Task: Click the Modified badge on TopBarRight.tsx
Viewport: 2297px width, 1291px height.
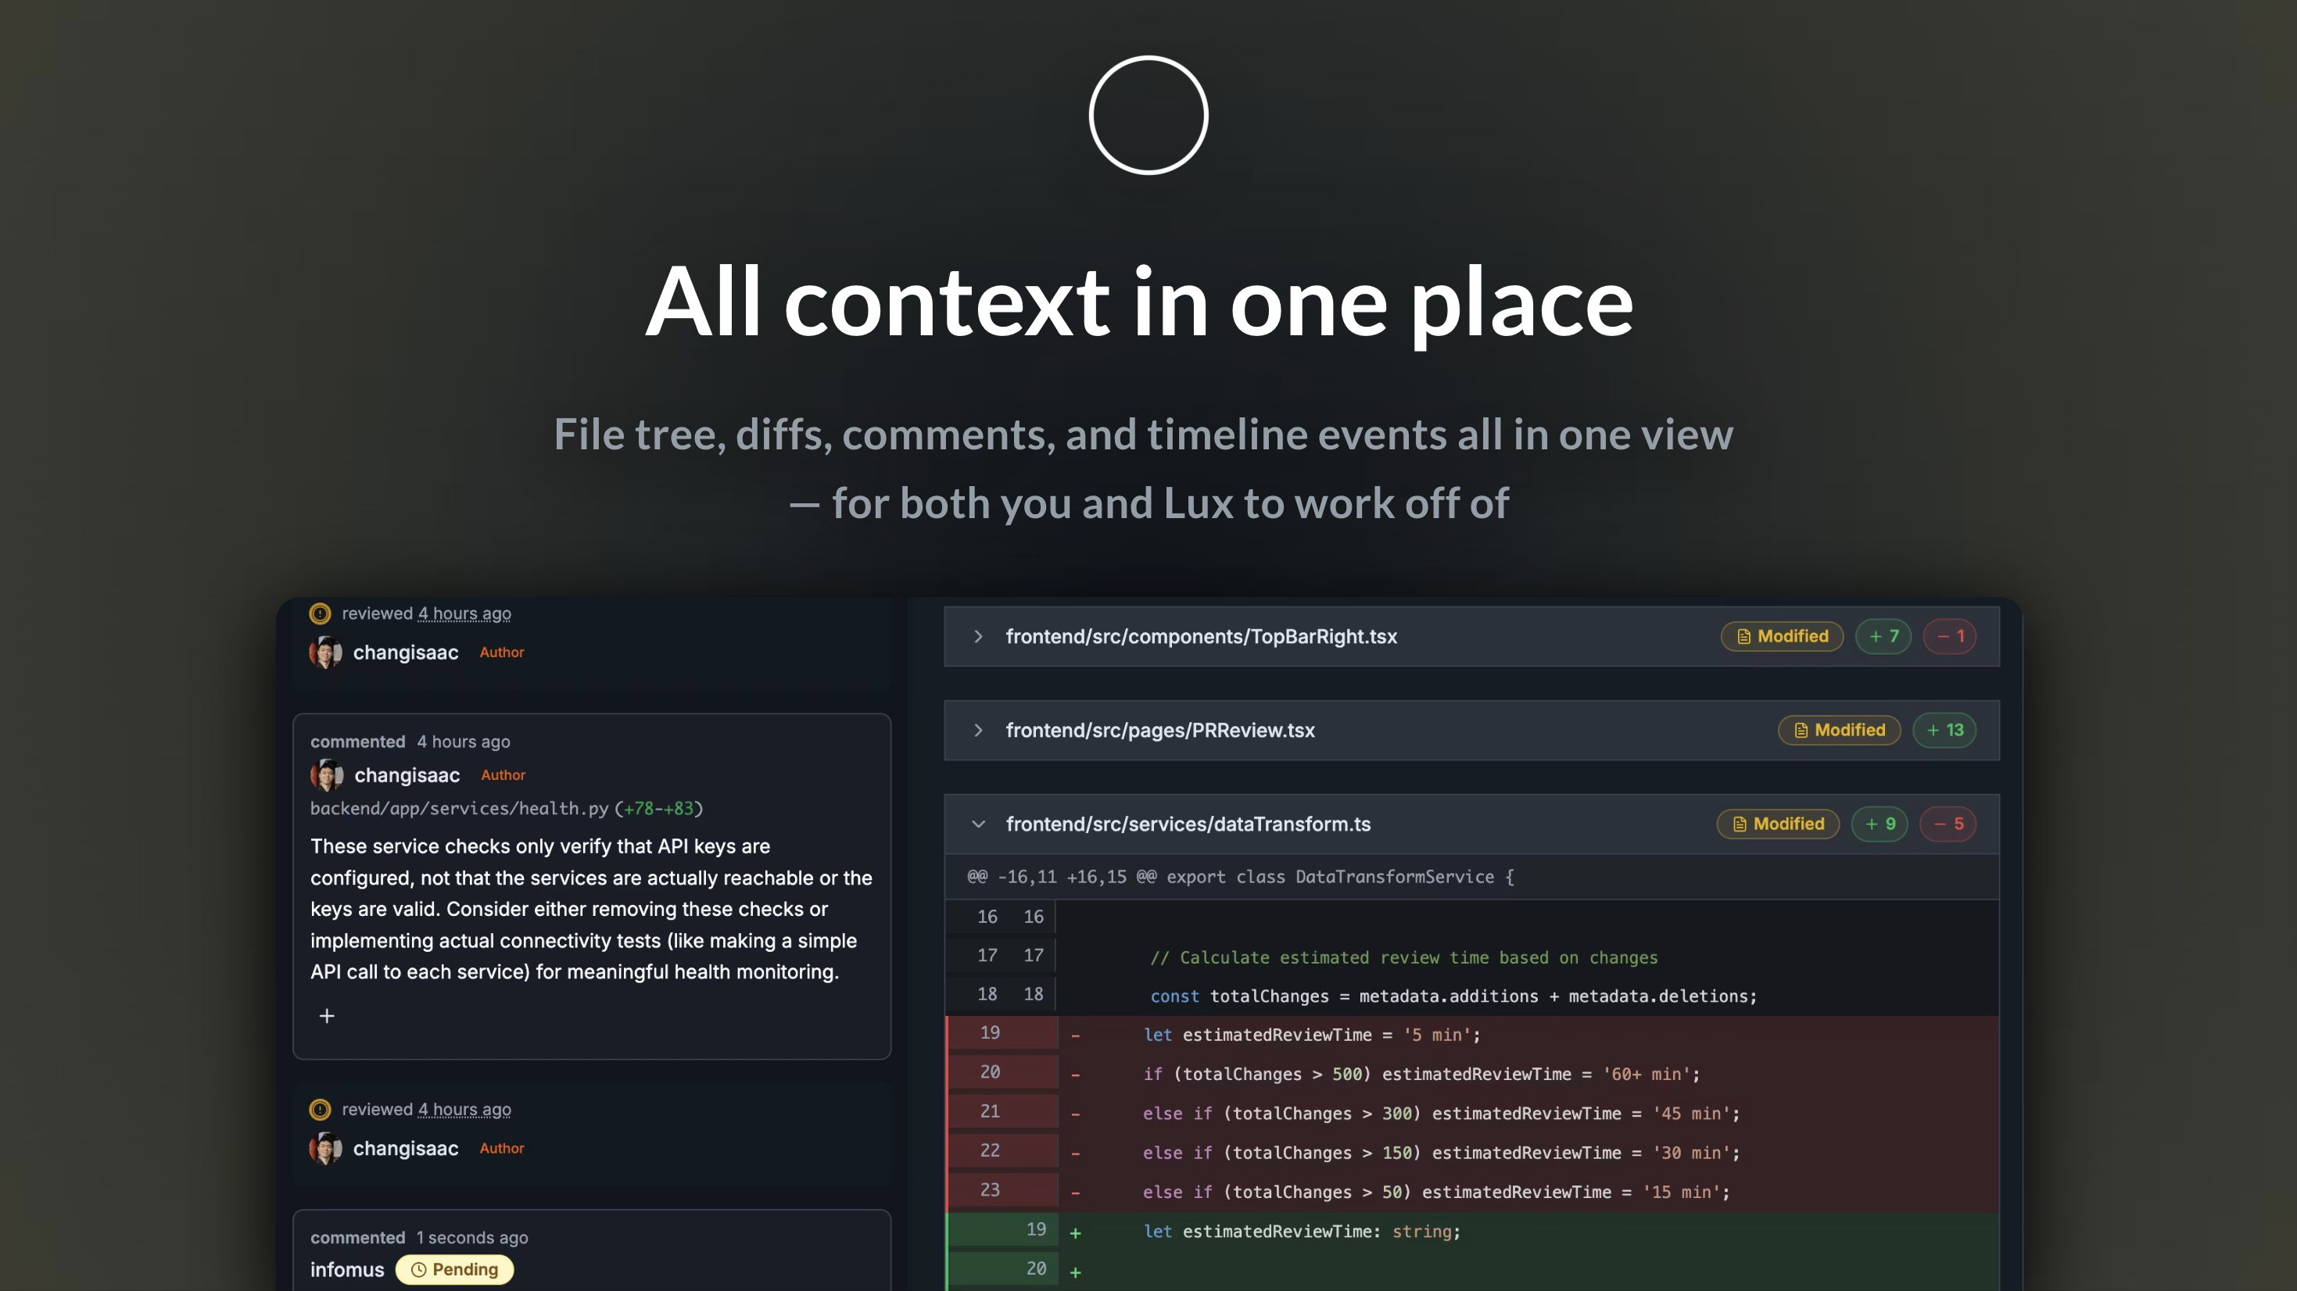Action: point(1782,637)
